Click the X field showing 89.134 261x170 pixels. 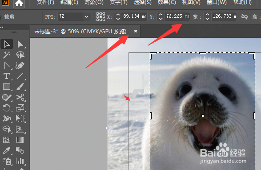(135, 16)
